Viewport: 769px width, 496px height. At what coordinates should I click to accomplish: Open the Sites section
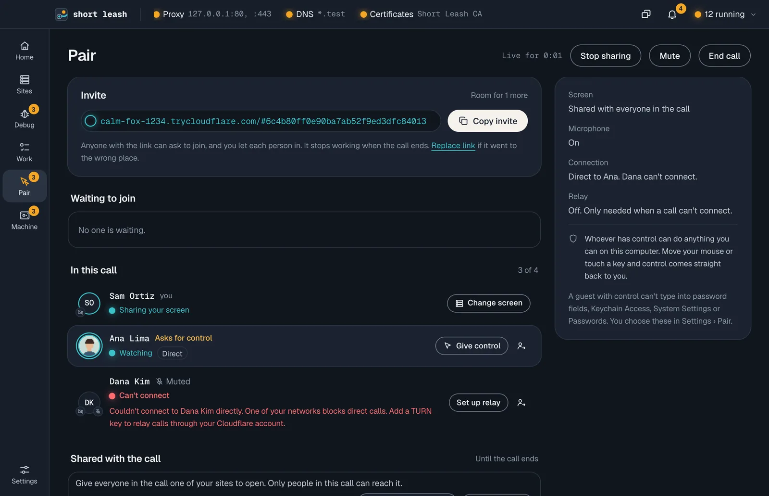click(25, 85)
